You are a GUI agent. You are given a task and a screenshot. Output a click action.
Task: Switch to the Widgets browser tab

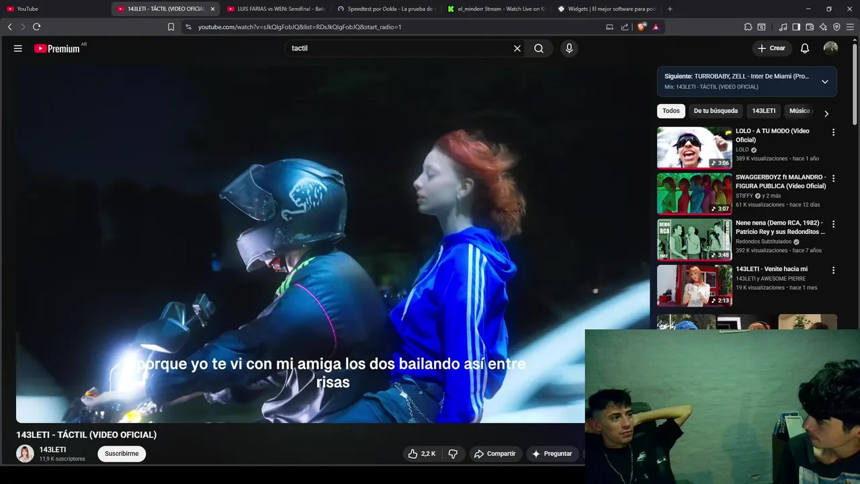pos(608,9)
